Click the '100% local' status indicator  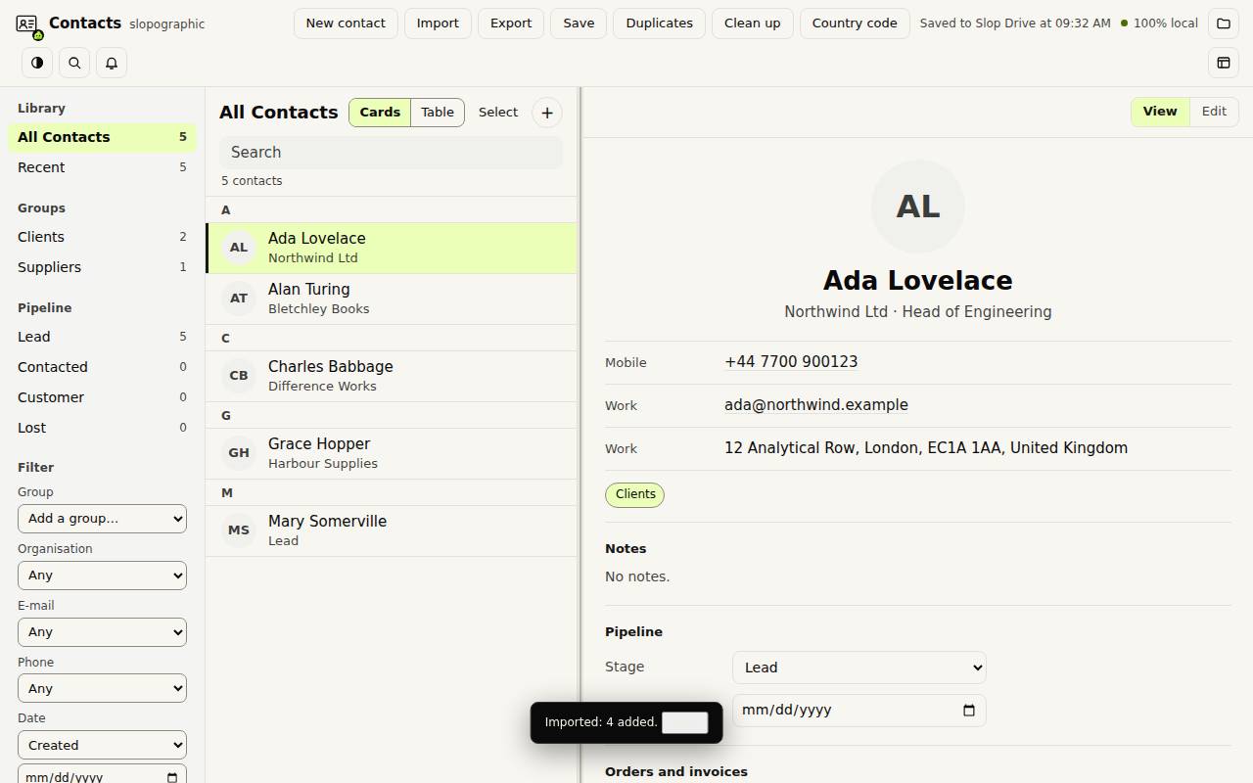1159,23
